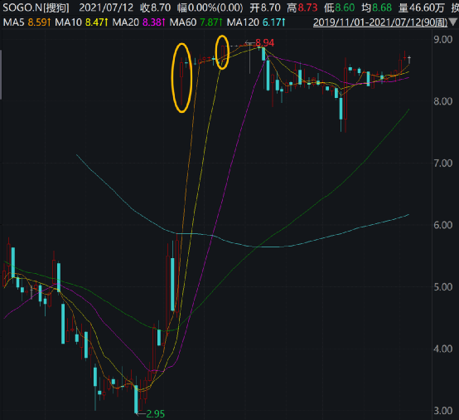Open the date range dropdown arrow

pos(453,22)
